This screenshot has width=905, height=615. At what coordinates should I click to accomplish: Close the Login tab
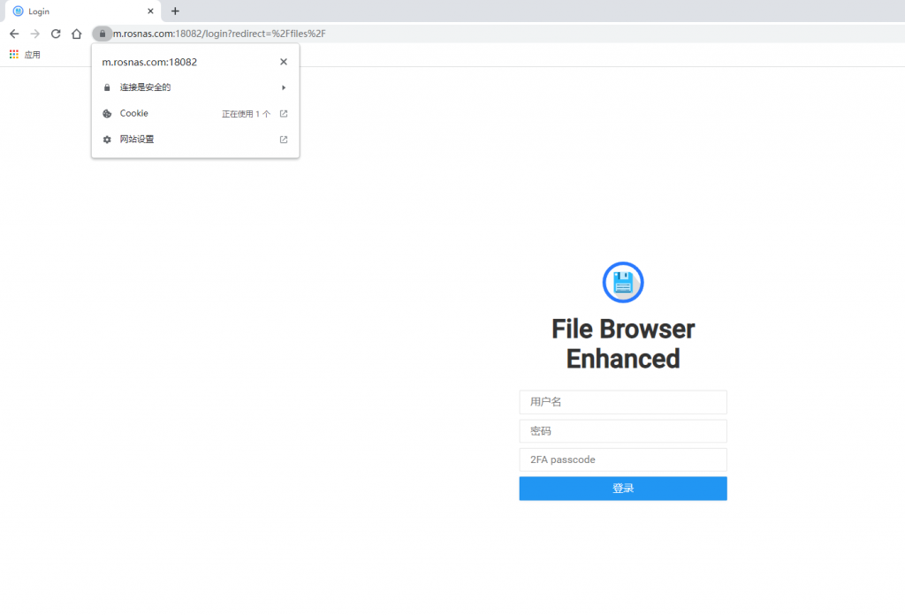pos(150,11)
